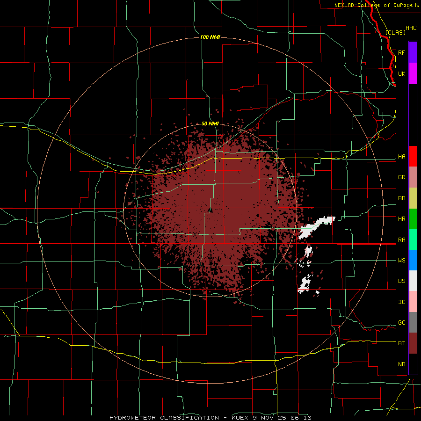
Task: Click the KUEX radar site center dot
Action: tap(211, 210)
